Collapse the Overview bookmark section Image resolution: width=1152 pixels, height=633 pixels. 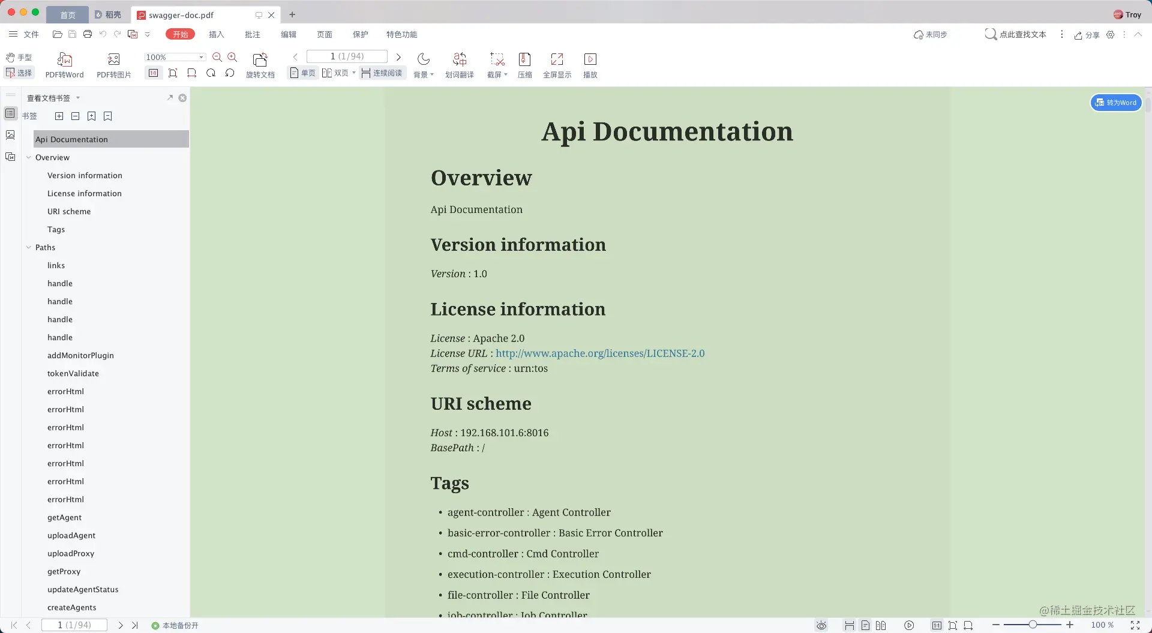pyautogui.click(x=28, y=157)
